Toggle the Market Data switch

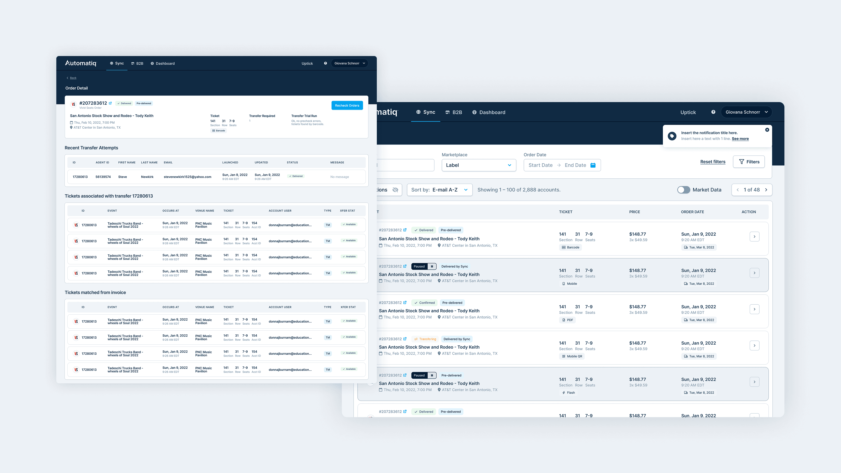click(x=683, y=190)
